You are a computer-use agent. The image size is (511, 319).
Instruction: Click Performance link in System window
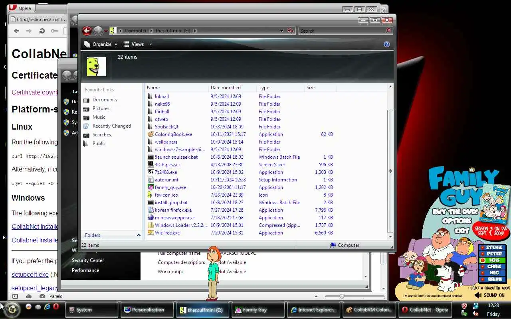[85, 270]
